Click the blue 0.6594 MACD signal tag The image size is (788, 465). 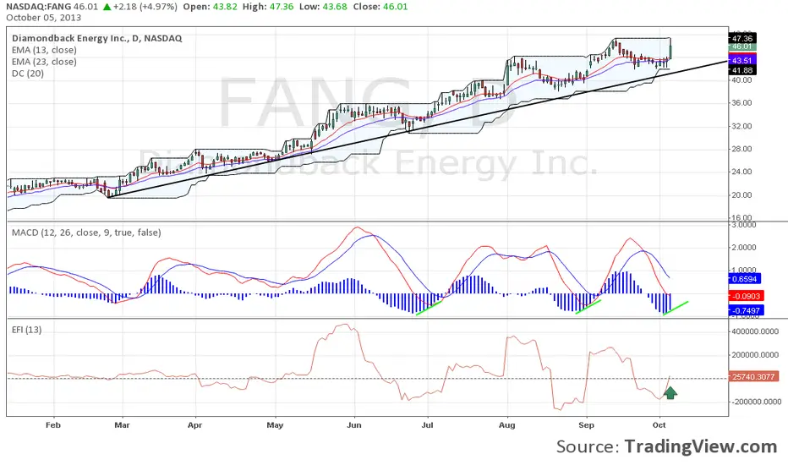pos(745,278)
